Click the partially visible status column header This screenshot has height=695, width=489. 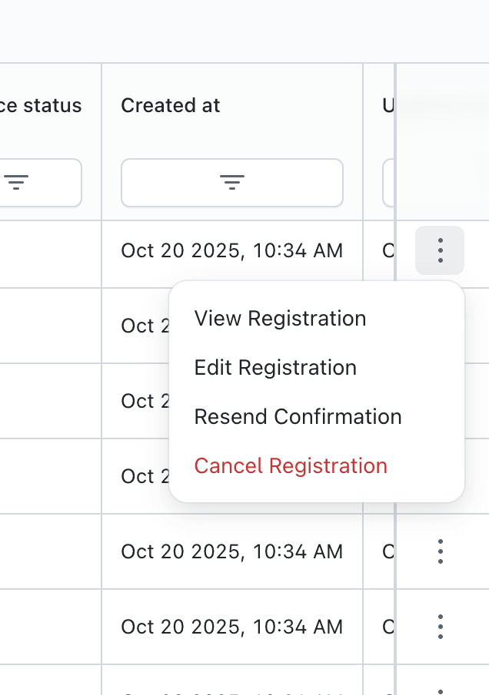[41, 106]
